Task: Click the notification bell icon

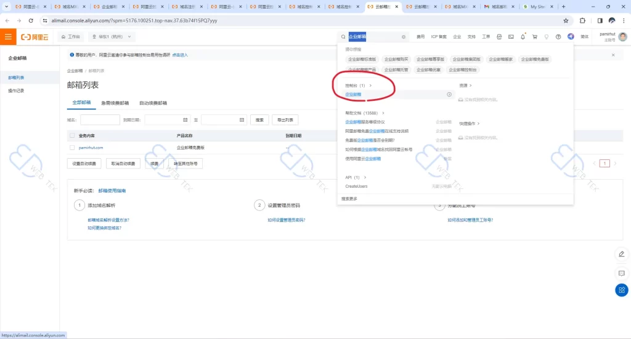Action: [x=523, y=37]
